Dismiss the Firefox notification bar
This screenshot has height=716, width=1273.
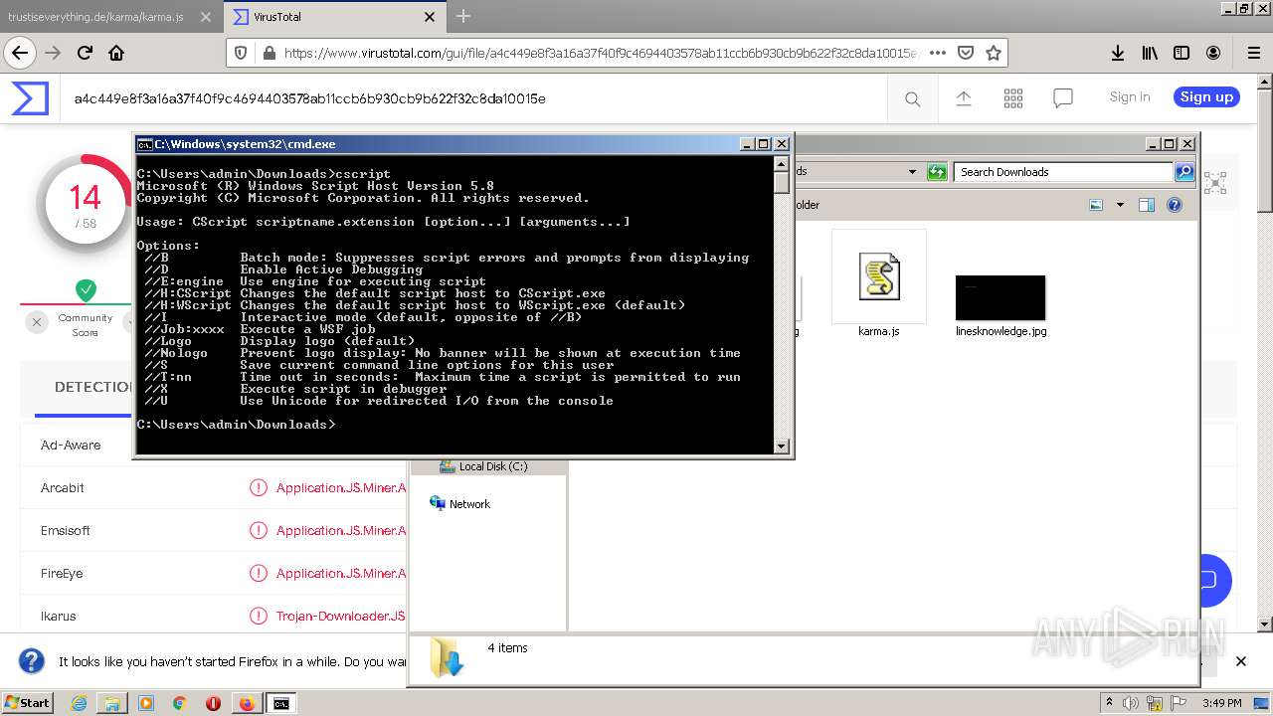pos(1240,661)
